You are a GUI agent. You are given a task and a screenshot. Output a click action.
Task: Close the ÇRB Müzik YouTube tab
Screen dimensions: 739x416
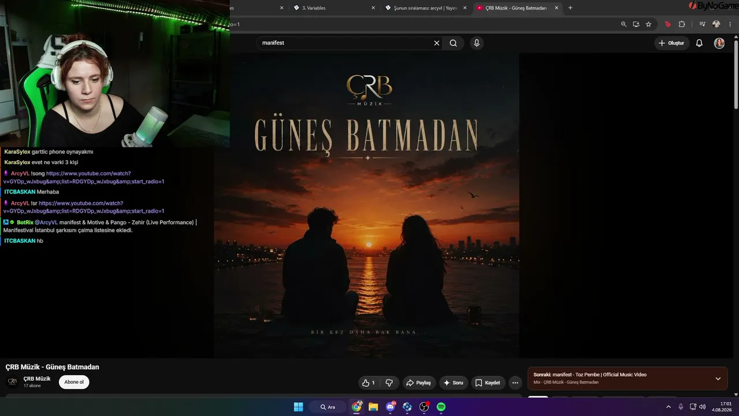point(557,8)
